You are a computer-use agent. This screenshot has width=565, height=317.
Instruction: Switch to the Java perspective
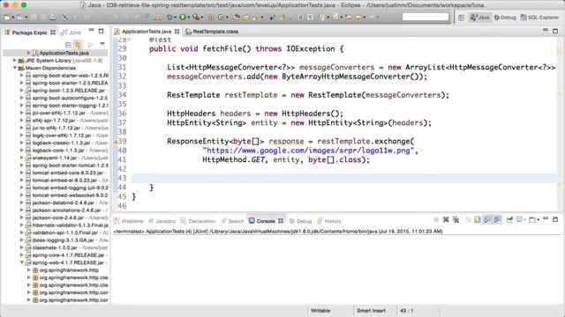point(480,18)
